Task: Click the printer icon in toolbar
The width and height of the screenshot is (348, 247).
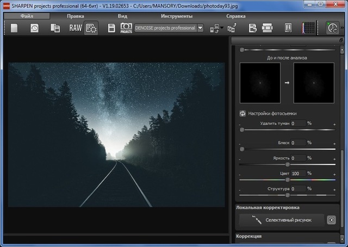Action: 267,28
